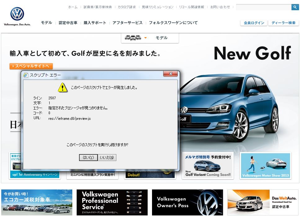Click the orange スペシャルサイトへ button
This screenshot has width=300, height=217.
point(31,66)
